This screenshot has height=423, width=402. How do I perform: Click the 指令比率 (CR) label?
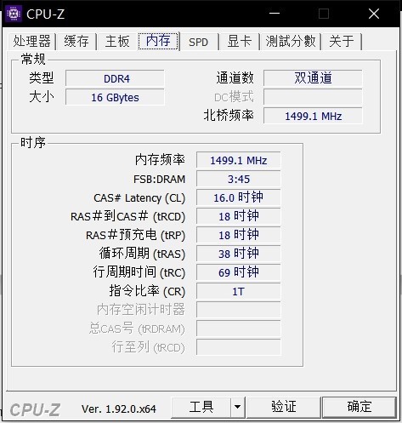[147, 291]
